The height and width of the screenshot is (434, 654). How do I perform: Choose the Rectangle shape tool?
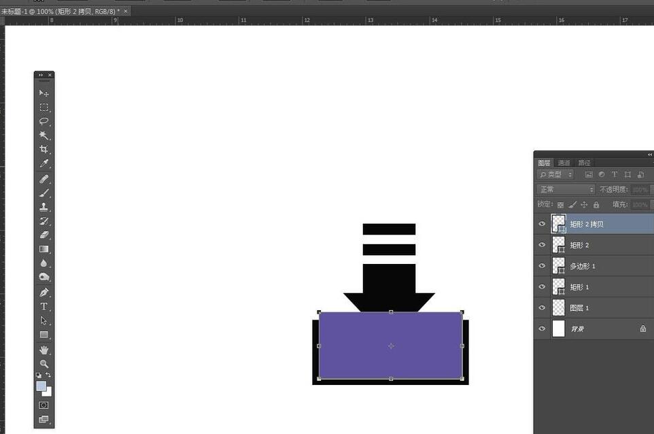(x=44, y=333)
